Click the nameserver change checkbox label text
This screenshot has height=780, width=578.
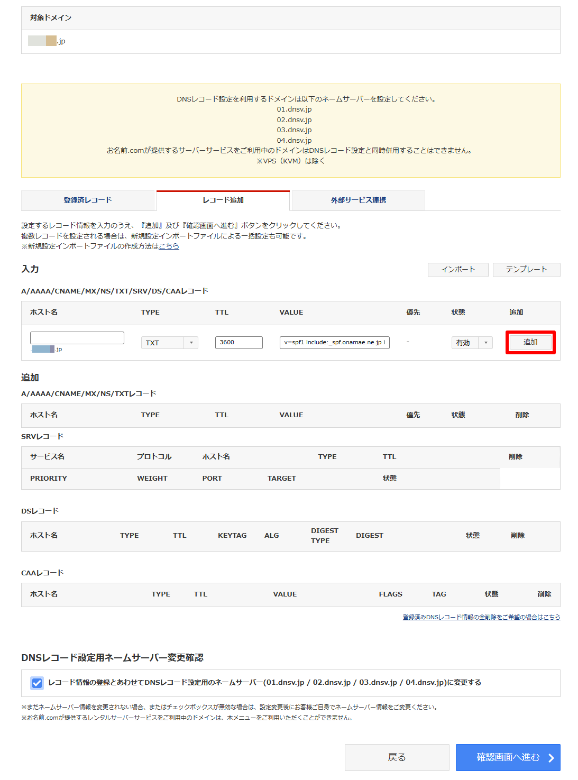[264, 683]
